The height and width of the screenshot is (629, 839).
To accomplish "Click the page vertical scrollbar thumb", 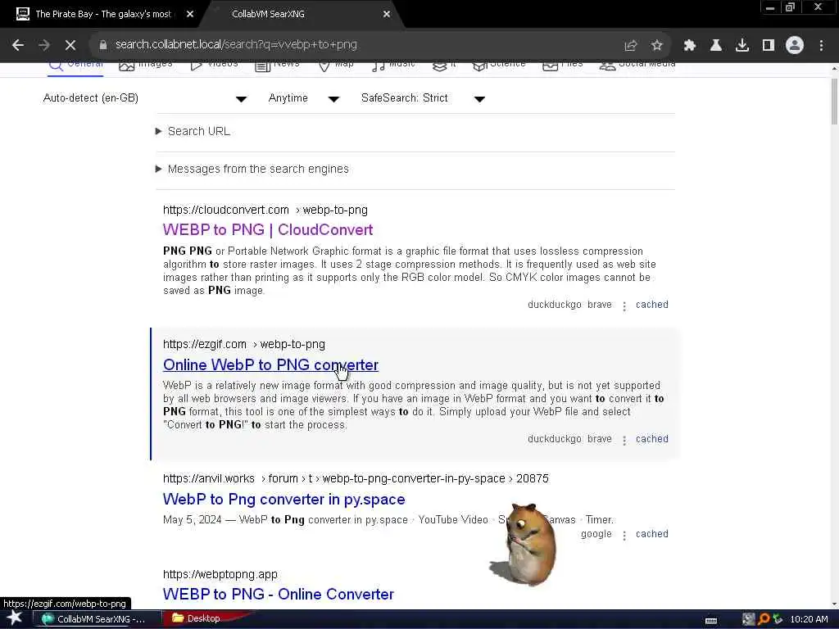I will 834,102.
